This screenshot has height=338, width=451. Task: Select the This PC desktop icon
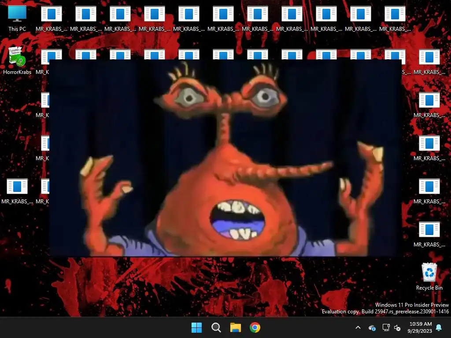pos(17,18)
